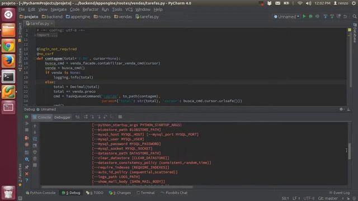This screenshot has height=201, width=358.
Task: Toggle Mute Breakpoints in debug toolbar
Action: [x=27, y=145]
